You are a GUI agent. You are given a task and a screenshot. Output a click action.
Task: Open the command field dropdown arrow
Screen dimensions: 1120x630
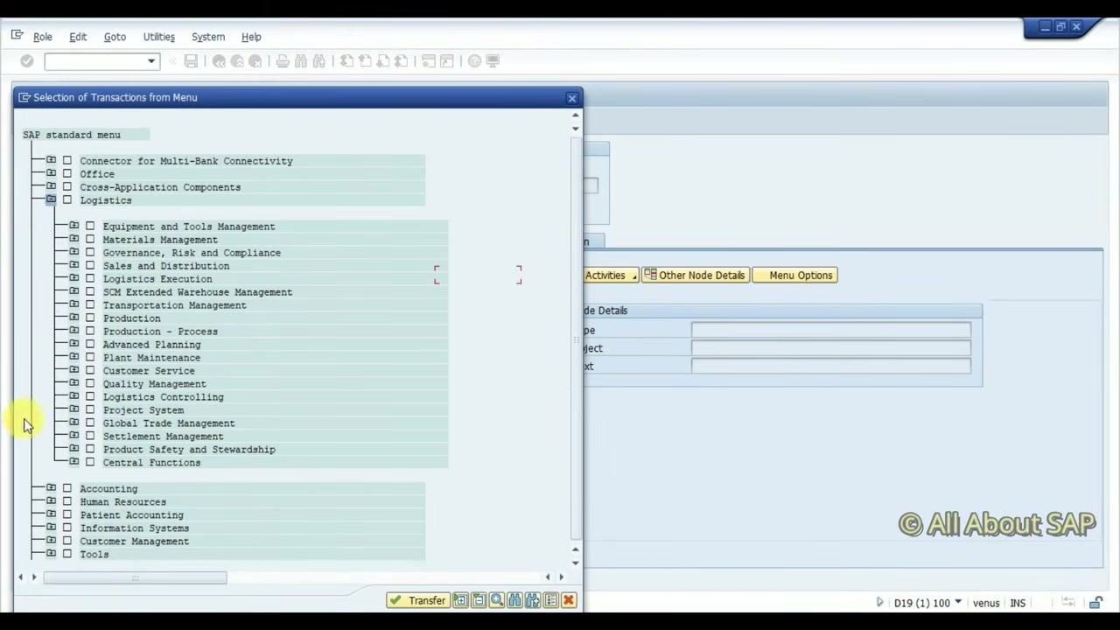151,61
